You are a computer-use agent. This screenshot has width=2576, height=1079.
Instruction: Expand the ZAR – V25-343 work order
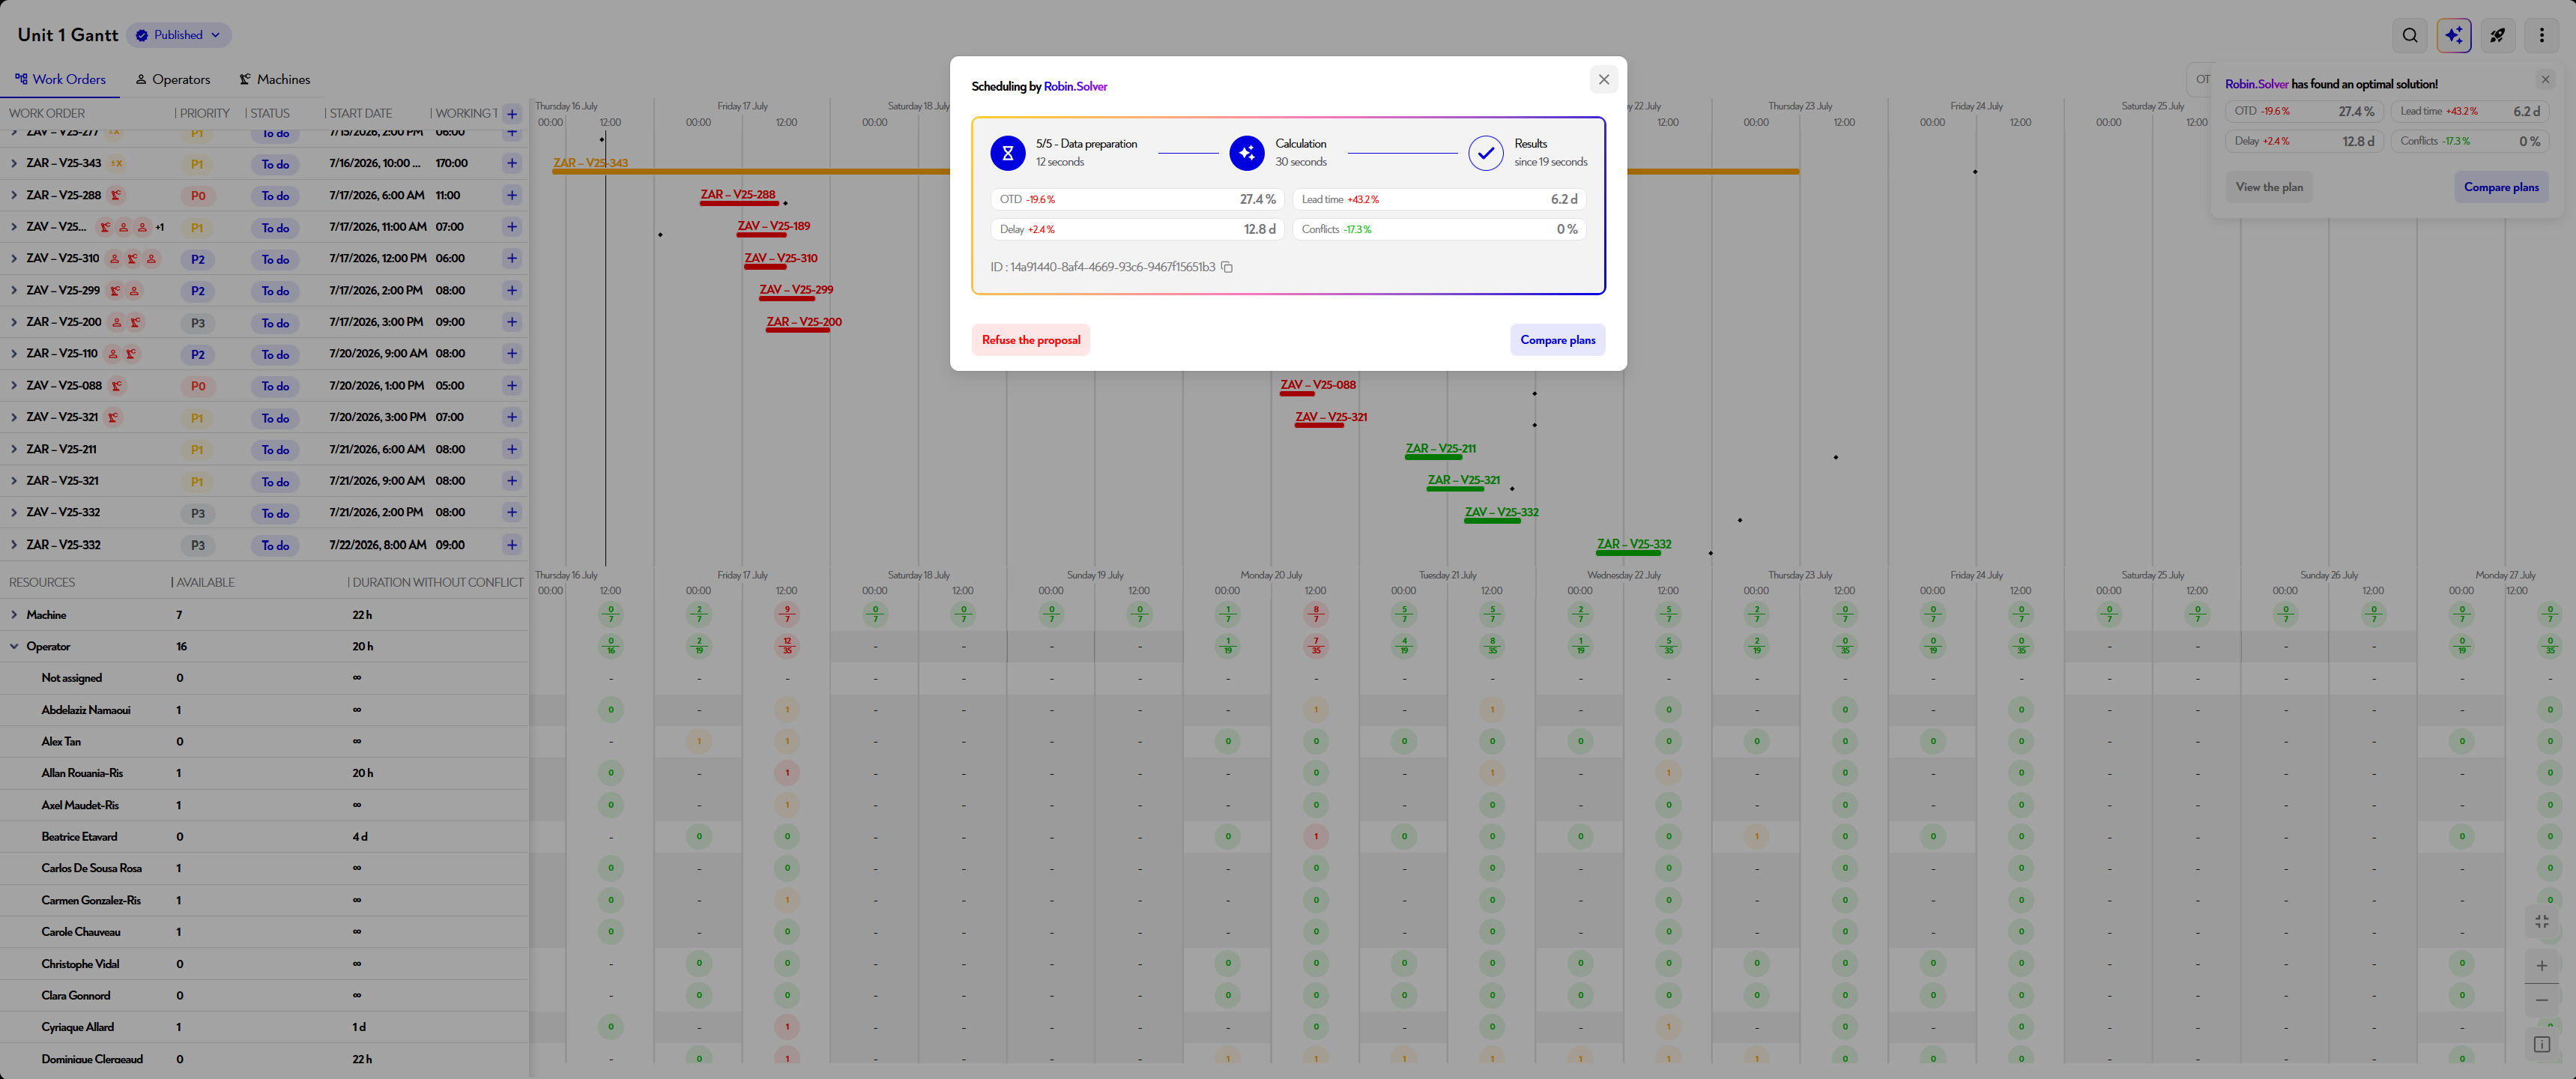point(13,163)
